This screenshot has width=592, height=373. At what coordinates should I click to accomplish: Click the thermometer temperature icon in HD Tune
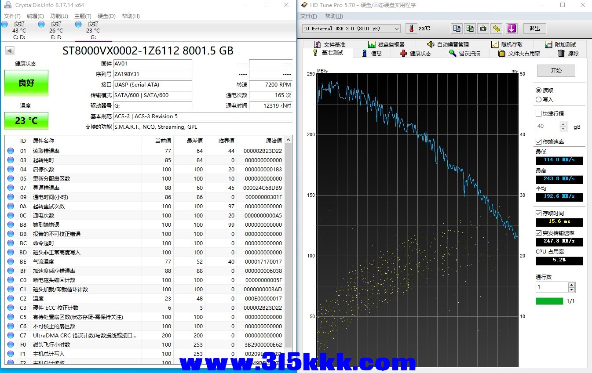pos(411,29)
